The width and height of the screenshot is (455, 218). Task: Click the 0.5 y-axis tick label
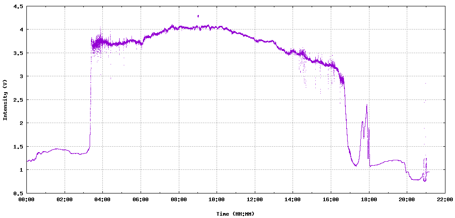point(18,193)
